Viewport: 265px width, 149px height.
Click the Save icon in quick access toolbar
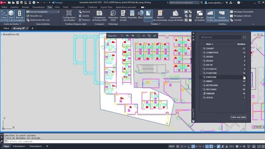pyautogui.click(x=17, y=2)
